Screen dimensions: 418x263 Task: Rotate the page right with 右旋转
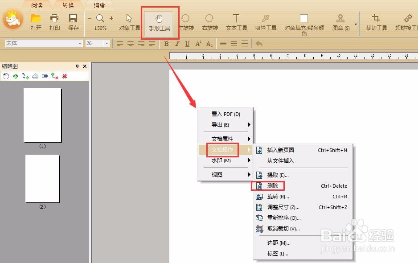coord(209,22)
